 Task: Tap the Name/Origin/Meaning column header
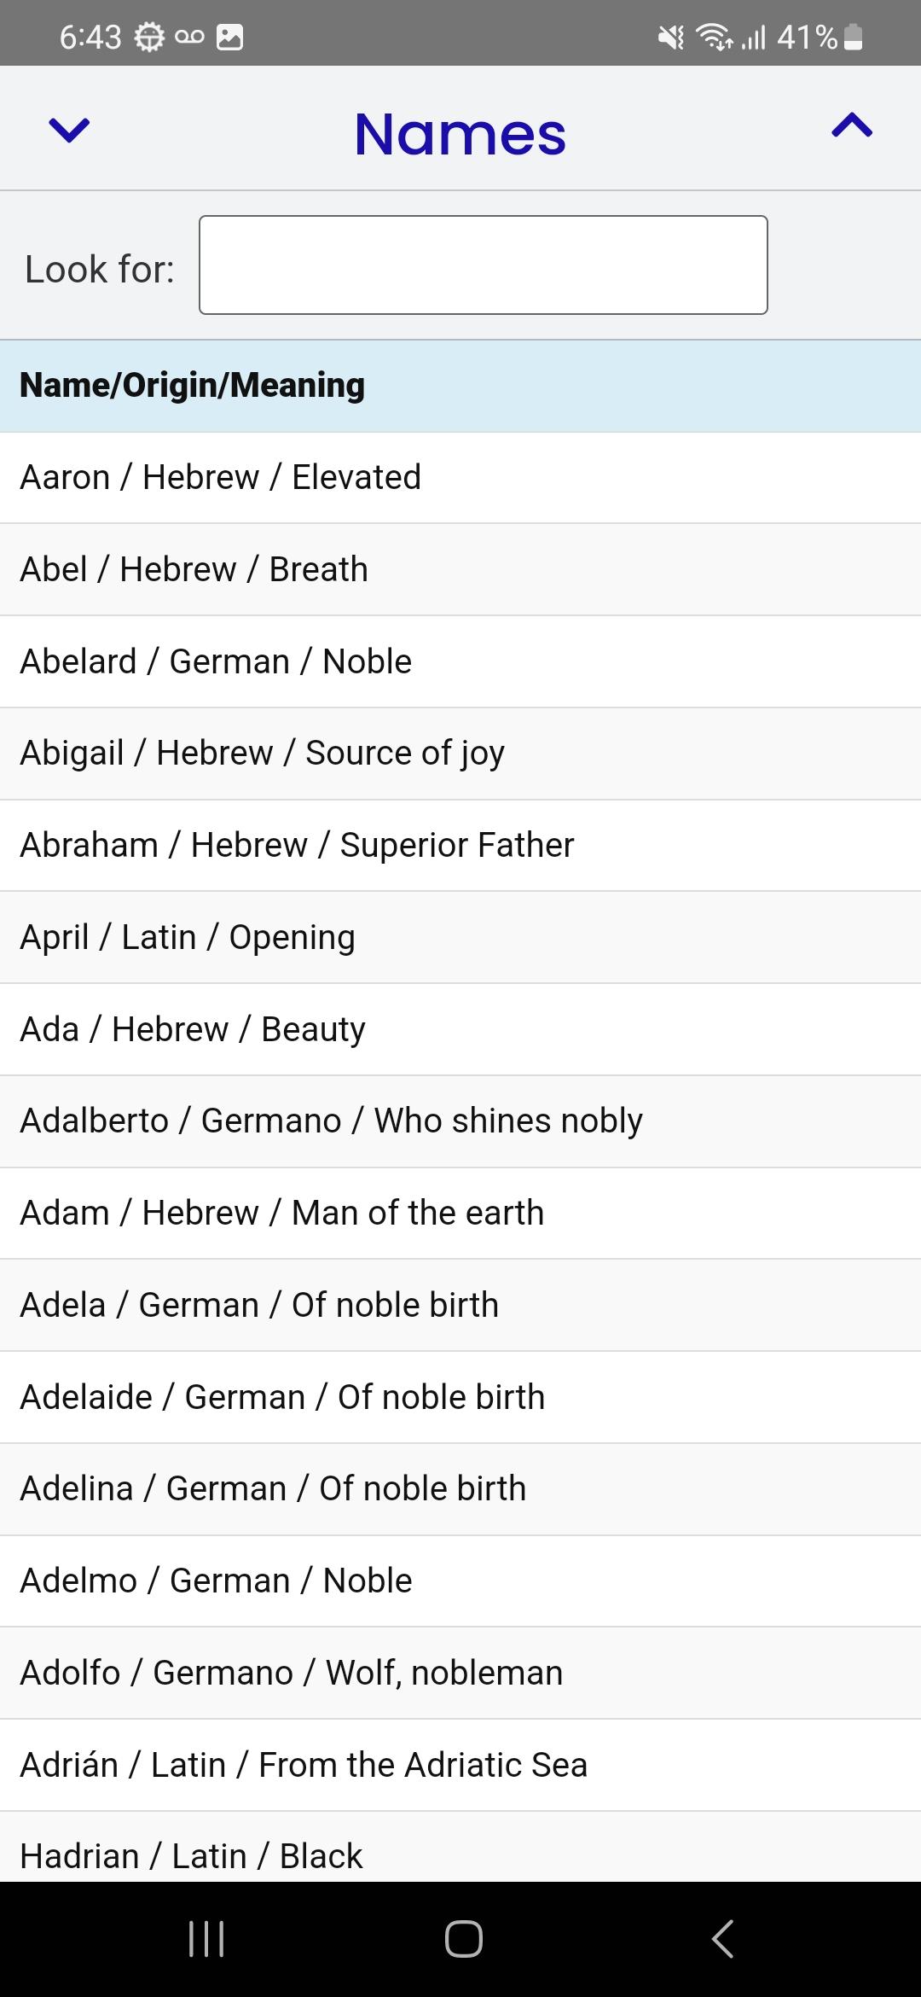tap(193, 386)
